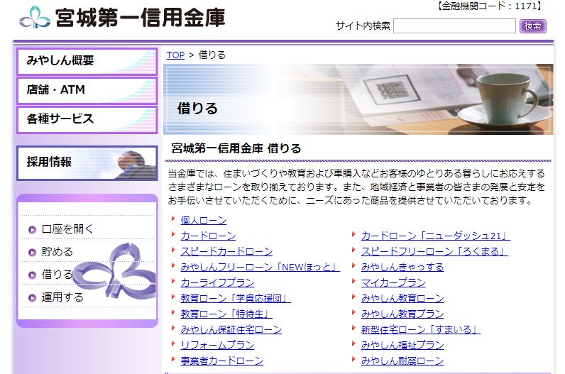Screen dimensions: 565x374
Task: Open カードローン「ニューダッシュ21」 link
Action: pyautogui.click(x=436, y=236)
